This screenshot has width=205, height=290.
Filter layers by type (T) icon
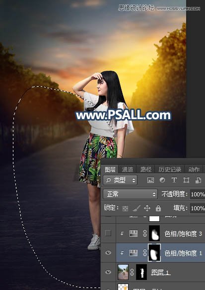coord(174,180)
